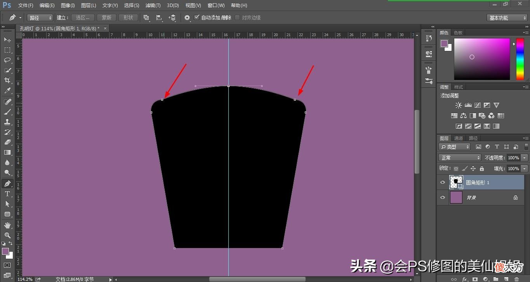Hide the 背景 layer eye
Image resolution: width=530 pixels, height=282 pixels.
pos(443,197)
